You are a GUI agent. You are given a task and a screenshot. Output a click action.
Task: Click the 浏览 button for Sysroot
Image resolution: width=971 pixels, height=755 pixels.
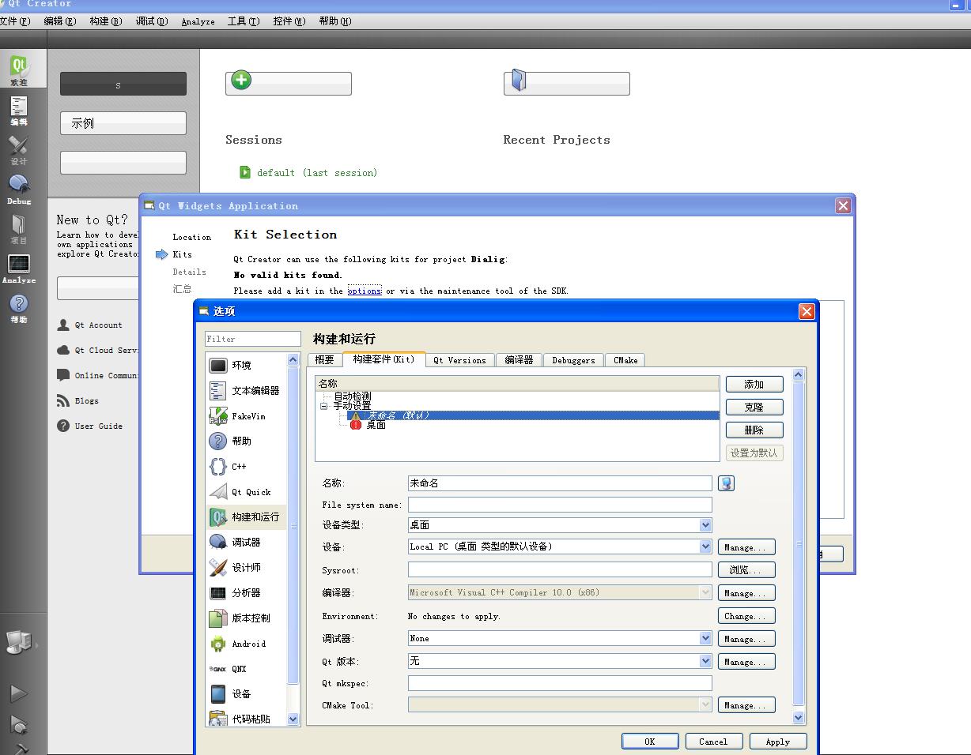tap(746, 570)
